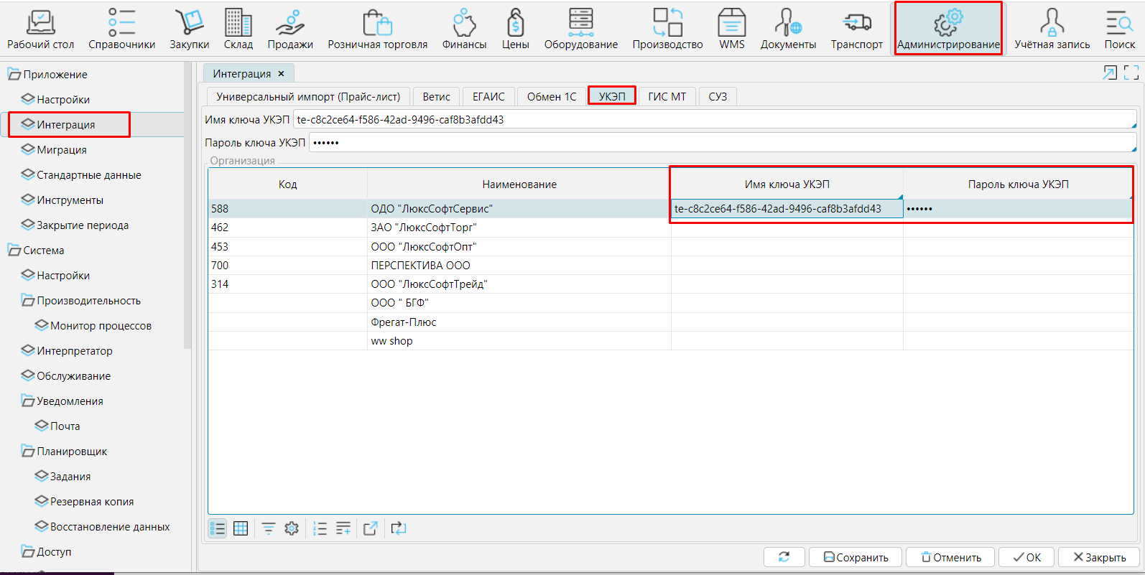Viewport: 1145px width, 575px height.
Task: Click the add-row icon in the bottom toolbar
Action: [343, 529]
